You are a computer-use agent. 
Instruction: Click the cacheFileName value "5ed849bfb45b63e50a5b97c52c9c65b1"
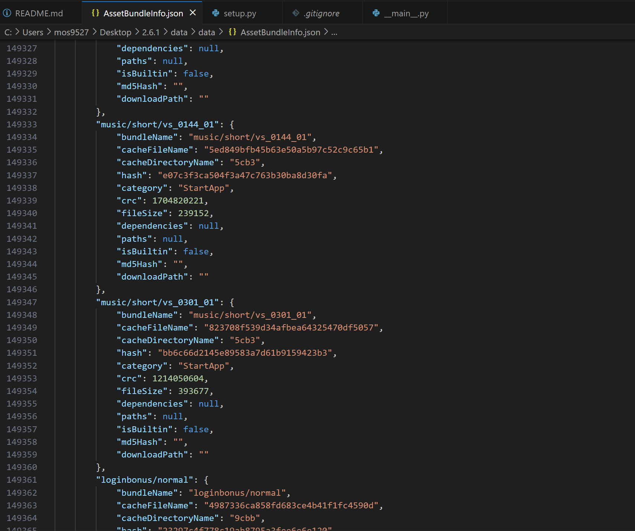point(291,150)
